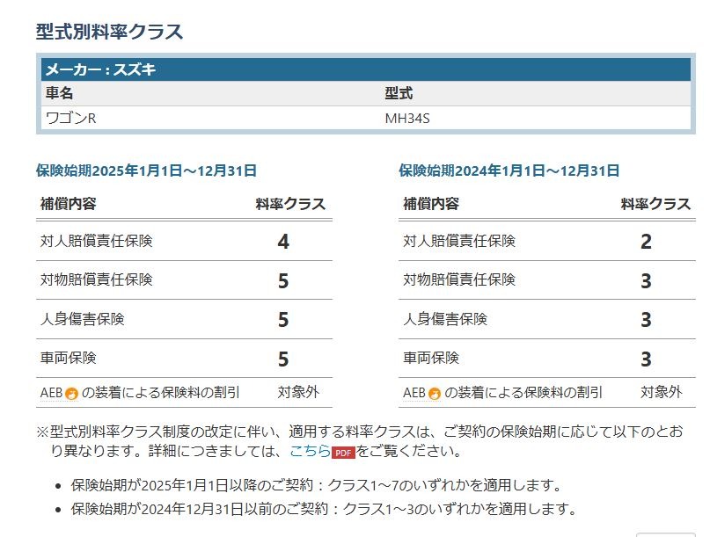Click the 2024年12月31日以前 クラス1～3 bullet
The width and height of the screenshot is (710, 537).
[x=324, y=509]
